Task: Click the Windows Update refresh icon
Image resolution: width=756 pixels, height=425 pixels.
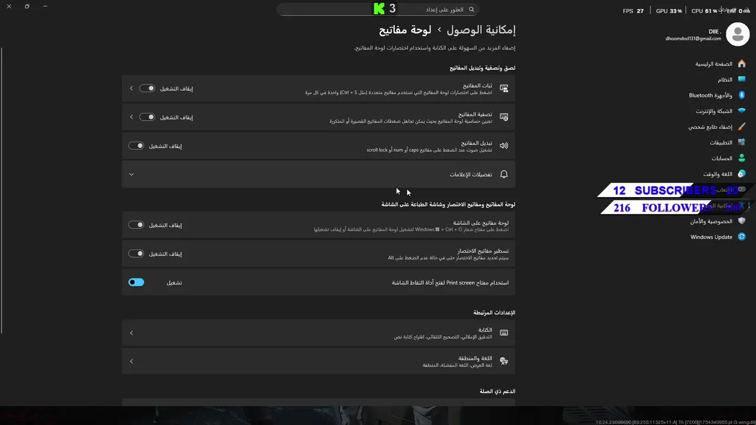Action: tap(742, 237)
